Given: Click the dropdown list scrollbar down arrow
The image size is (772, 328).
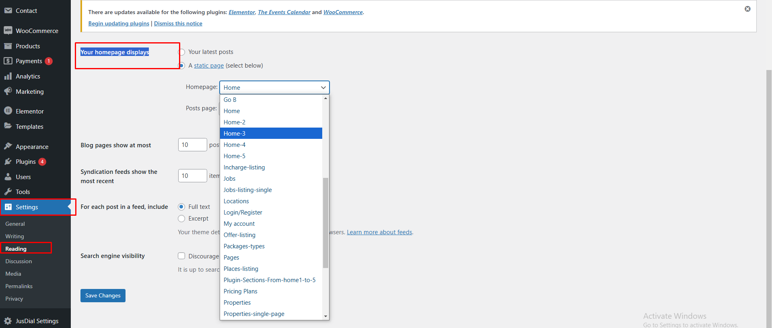Looking at the screenshot, I should pyautogui.click(x=325, y=316).
